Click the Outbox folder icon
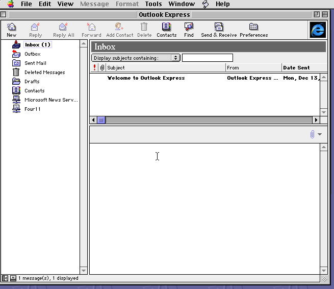 tap(16, 54)
